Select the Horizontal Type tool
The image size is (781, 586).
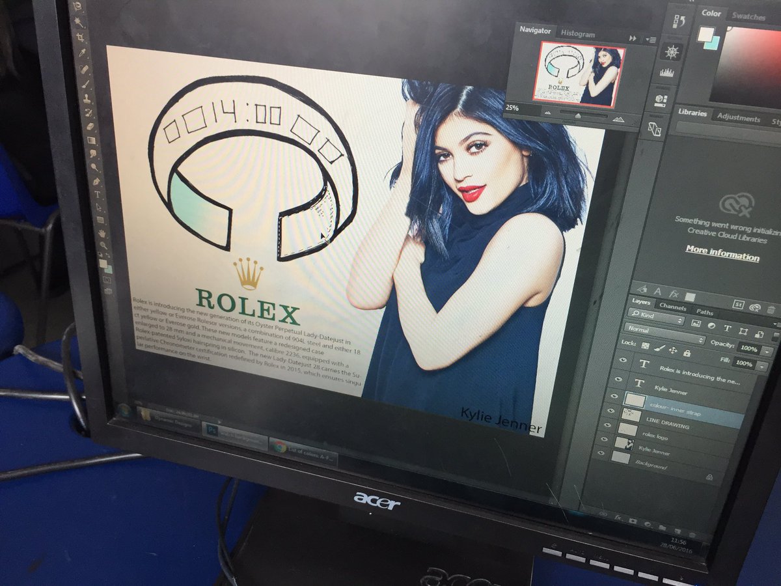click(98, 194)
